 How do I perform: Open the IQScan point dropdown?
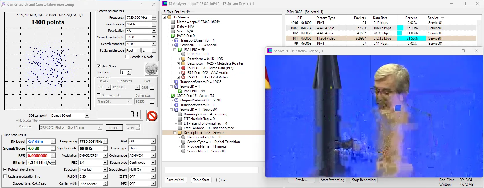pyautogui.click(x=87, y=116)
